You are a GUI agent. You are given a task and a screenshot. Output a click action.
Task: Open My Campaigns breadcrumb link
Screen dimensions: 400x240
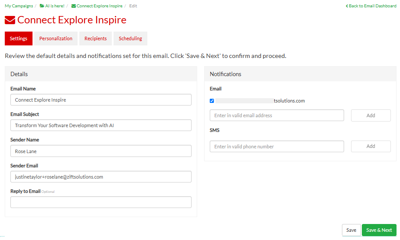click(19, 6)
